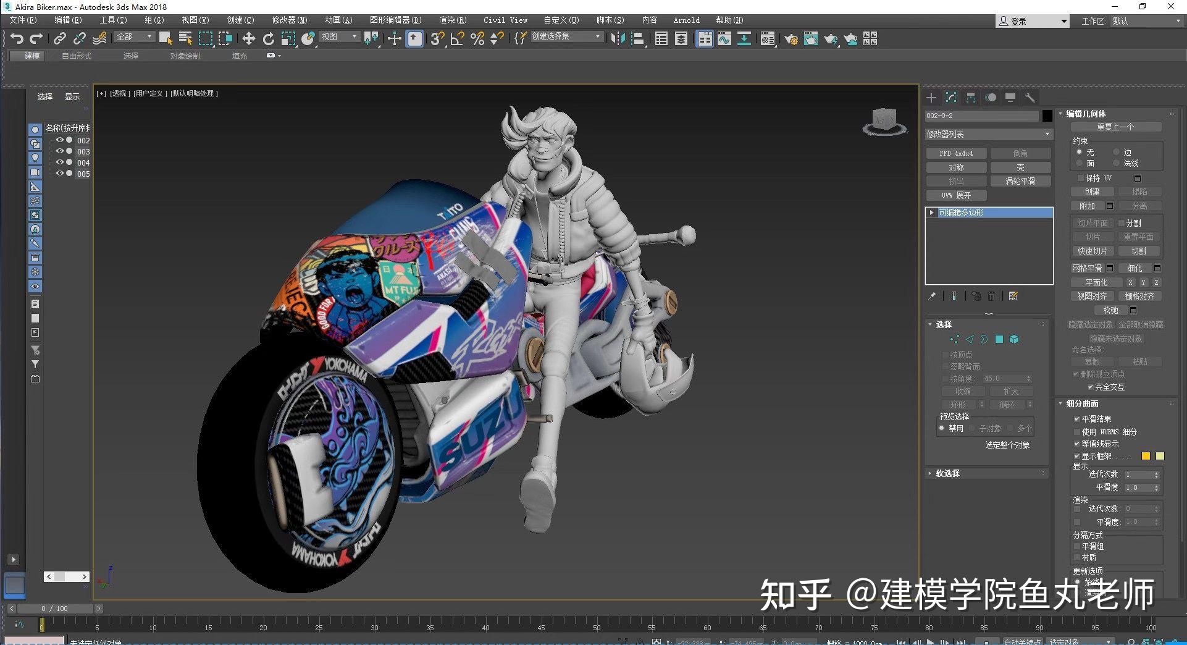Image resolution: width=1187 pixels, height=645 pixels.
Task: Switch to the 自由形式 ribbon tab
Action: (x=75, y=56)
